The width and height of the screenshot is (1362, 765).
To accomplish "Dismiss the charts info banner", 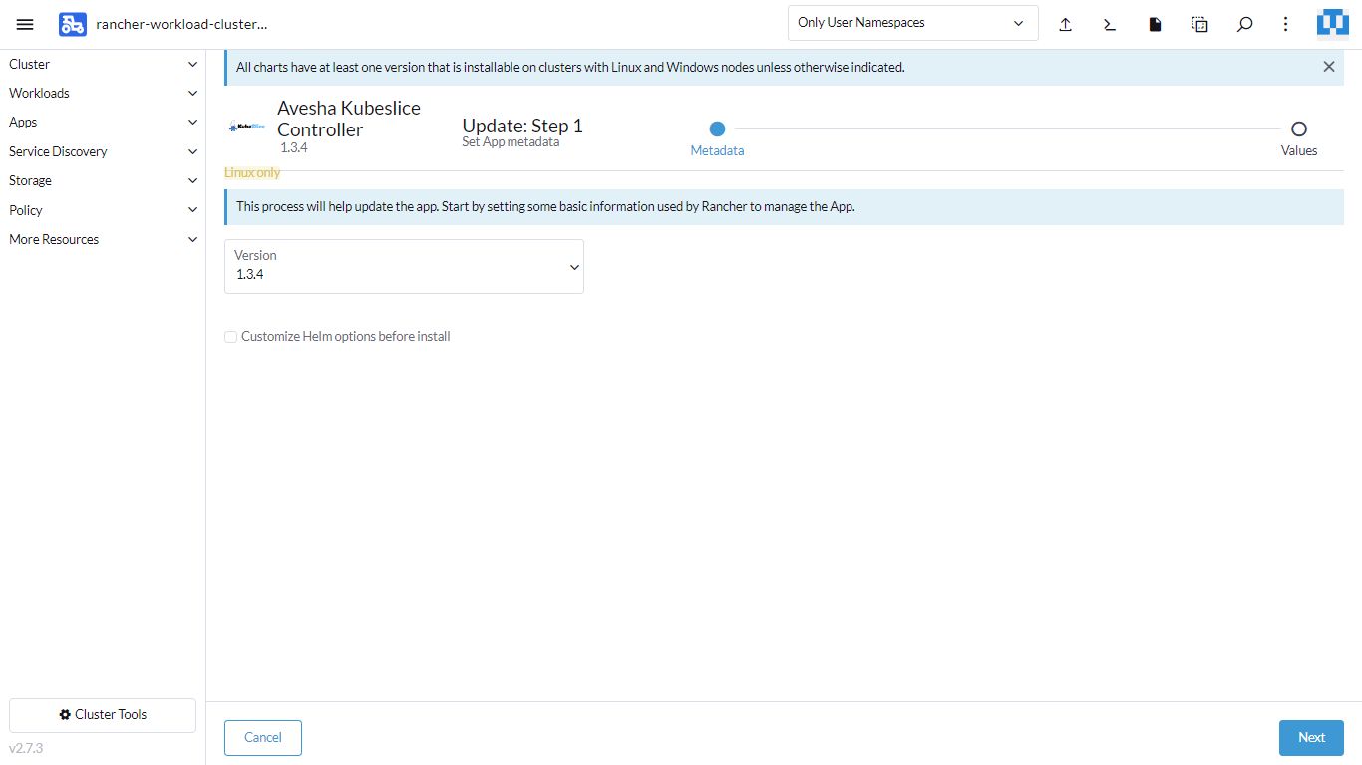I will [x=1329, y=67].
